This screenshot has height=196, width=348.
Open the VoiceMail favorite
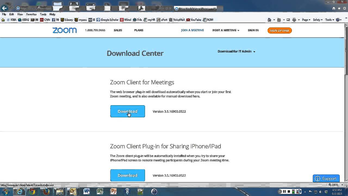click(x=177, y=20)
